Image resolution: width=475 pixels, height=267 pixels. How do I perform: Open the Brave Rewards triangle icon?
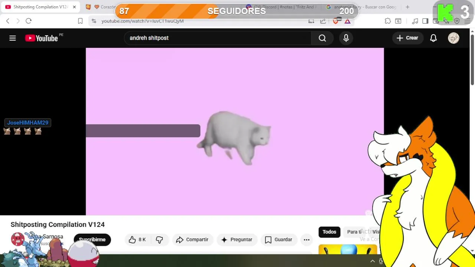click(347, 21)
